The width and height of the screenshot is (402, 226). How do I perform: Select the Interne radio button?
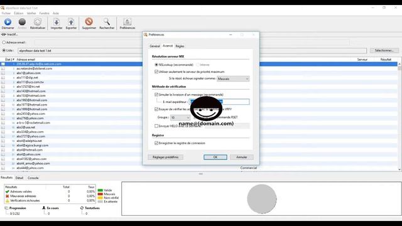coord(198,65)
